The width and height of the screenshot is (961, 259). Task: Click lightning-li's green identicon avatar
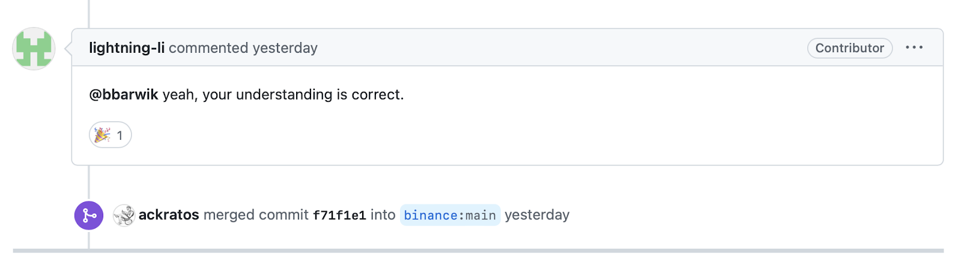click(x=34, y=49)
